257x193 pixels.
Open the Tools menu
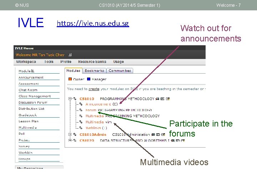49,62
